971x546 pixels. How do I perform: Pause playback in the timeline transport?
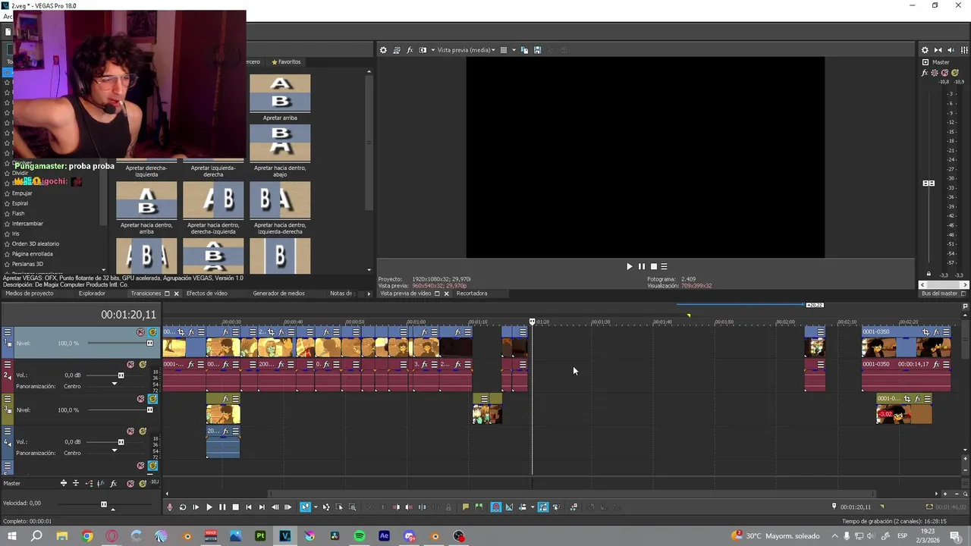(x=222, y=507)
